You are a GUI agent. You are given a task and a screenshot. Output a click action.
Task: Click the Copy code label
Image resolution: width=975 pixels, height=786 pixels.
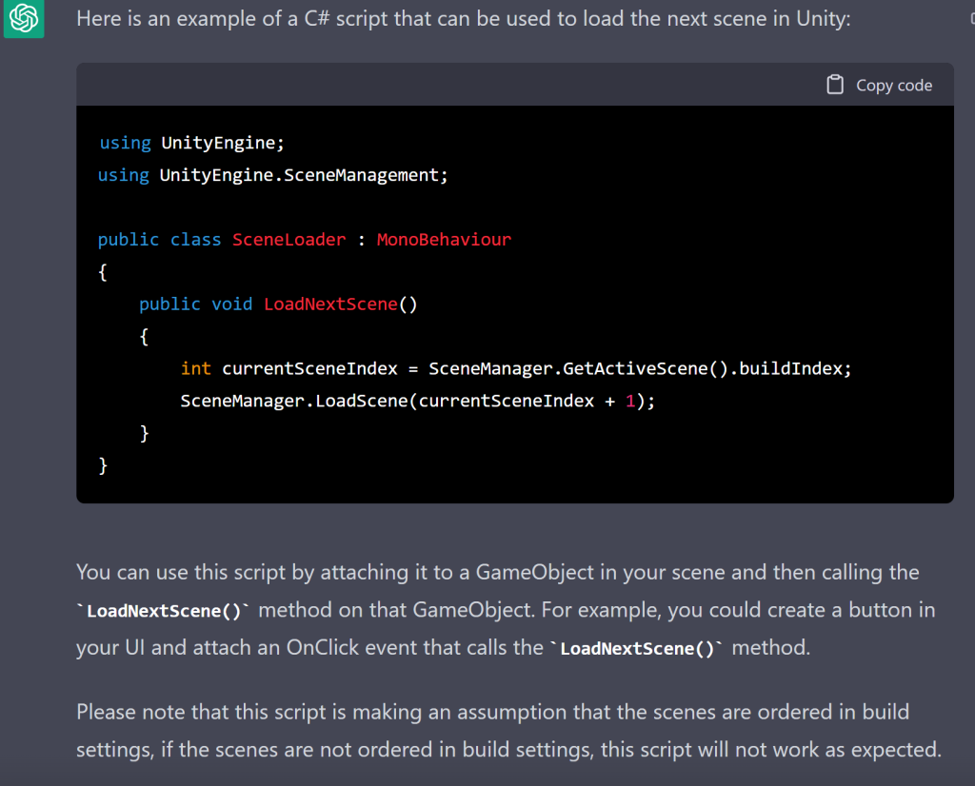pyautogui.click(x=893, y=85)
